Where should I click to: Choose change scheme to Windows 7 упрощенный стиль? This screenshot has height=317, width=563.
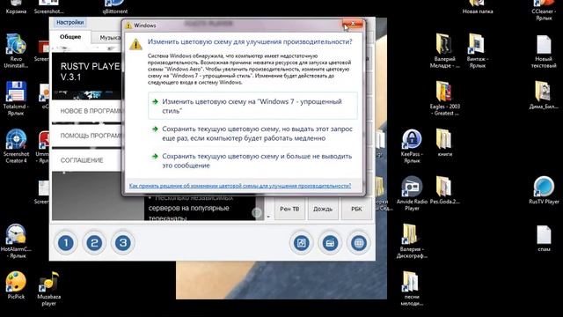pos(252,106)
